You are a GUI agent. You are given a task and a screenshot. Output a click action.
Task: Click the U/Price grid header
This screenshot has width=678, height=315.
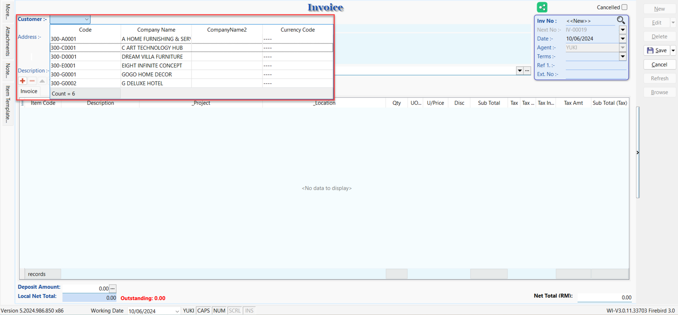(x=435, y=103)
